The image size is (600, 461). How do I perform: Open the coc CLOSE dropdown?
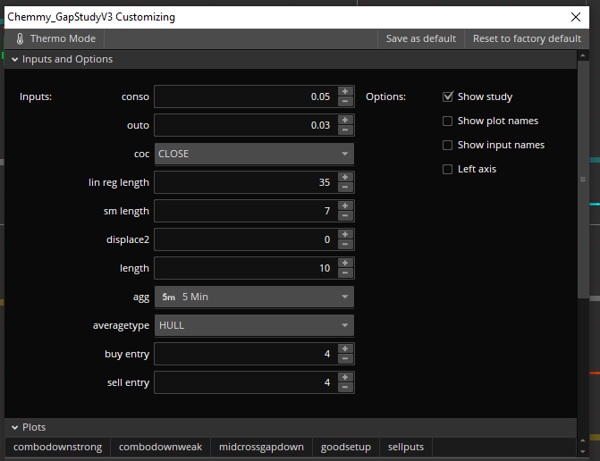(x=254, y=154)
